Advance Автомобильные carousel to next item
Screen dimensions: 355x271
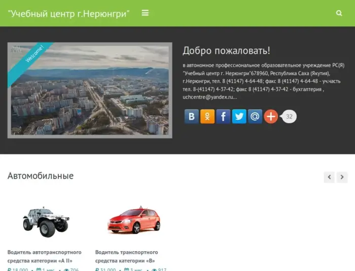(342, 177)
